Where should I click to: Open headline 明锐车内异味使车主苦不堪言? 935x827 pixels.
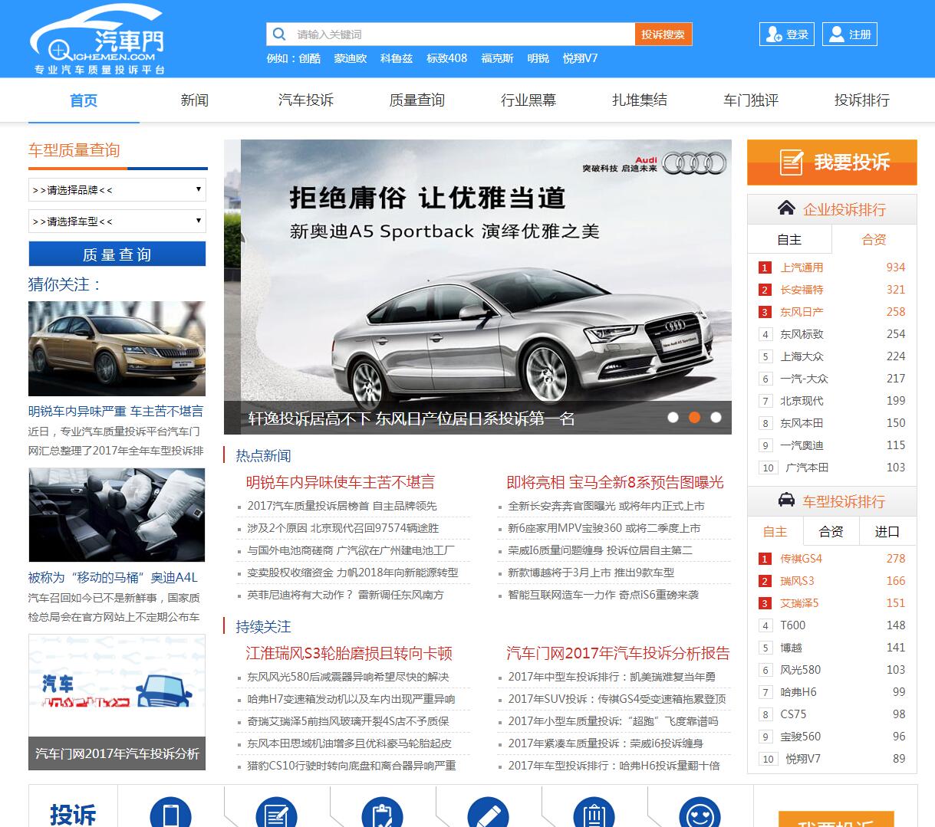tap(340, 482)
